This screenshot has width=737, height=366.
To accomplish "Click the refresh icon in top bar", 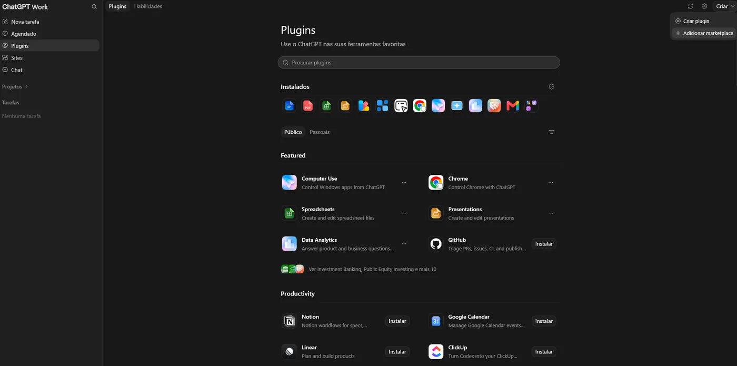I will coord(690,6).
